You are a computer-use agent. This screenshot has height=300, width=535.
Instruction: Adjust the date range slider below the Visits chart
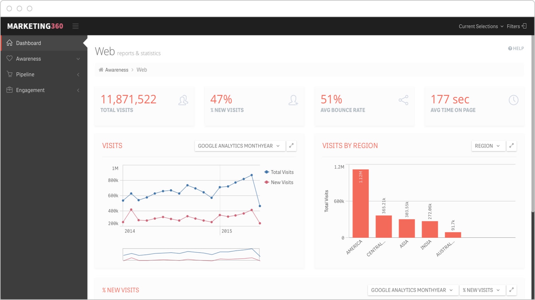pyautogui.click(x=191, y=254)
